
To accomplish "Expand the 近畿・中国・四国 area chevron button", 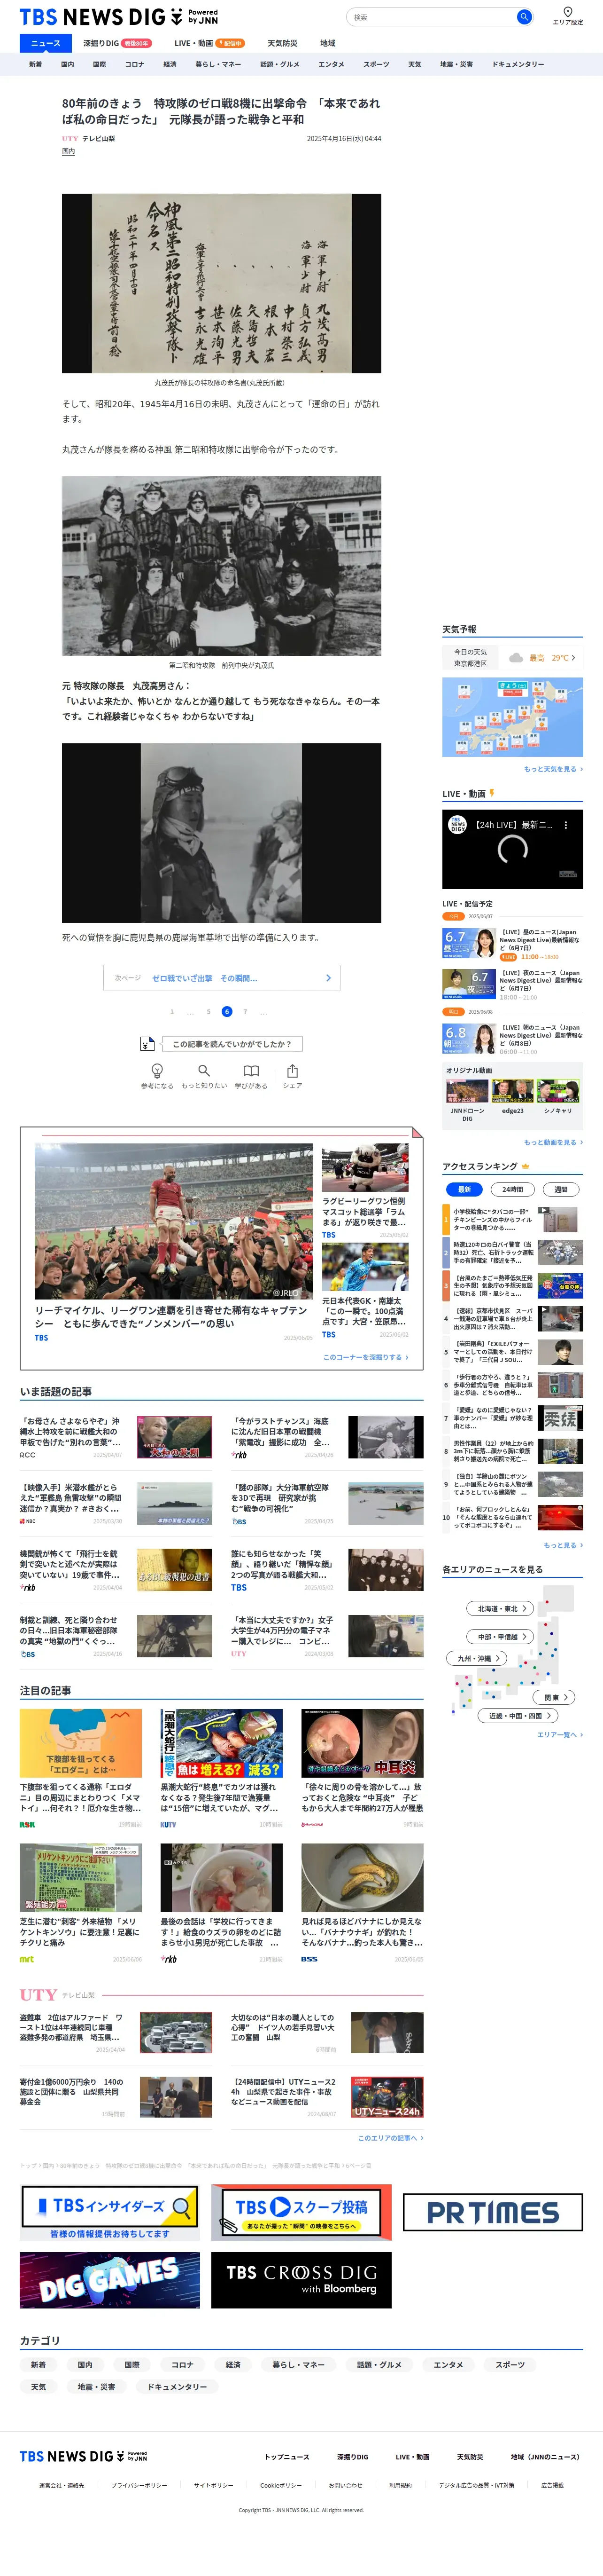I will 518,1715.
